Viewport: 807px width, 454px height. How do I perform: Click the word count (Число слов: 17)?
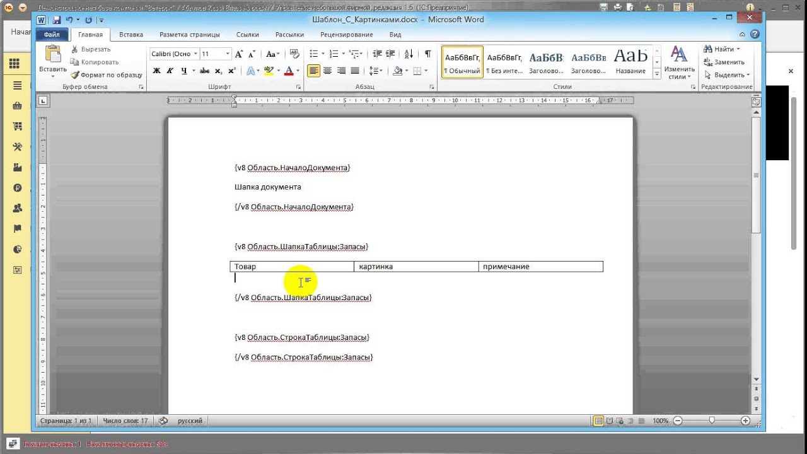[x=125, y=421]
